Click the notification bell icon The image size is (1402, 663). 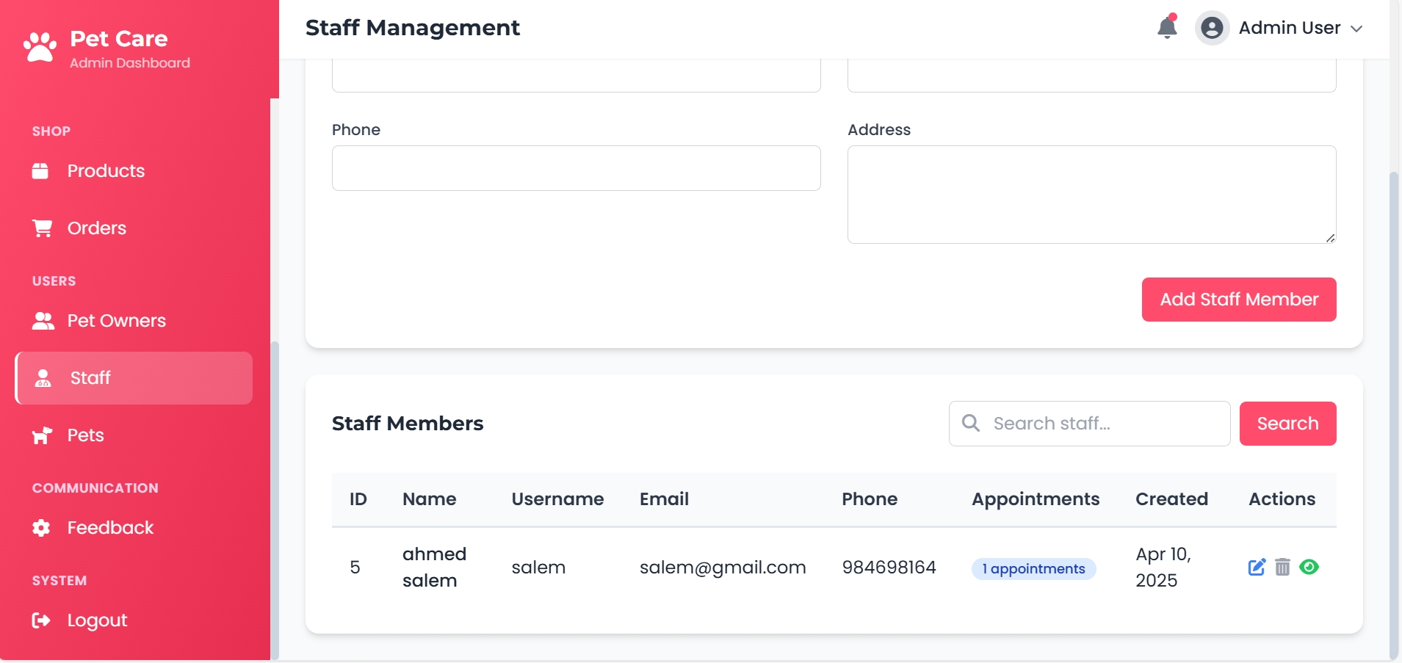coord(1167,28)
